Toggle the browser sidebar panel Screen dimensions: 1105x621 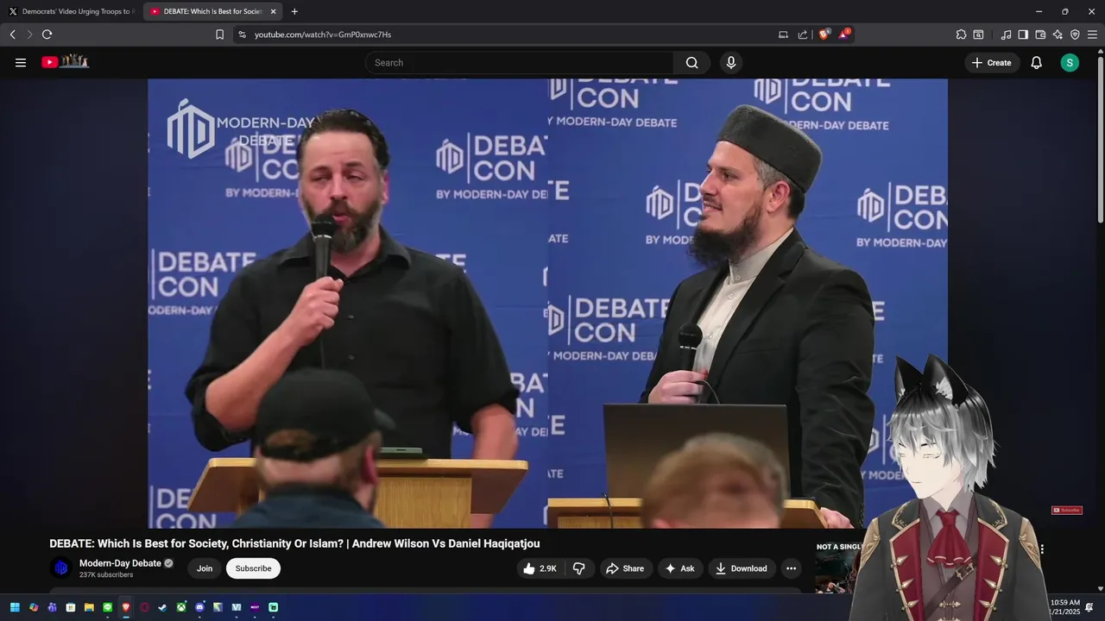pos(1023,34)
